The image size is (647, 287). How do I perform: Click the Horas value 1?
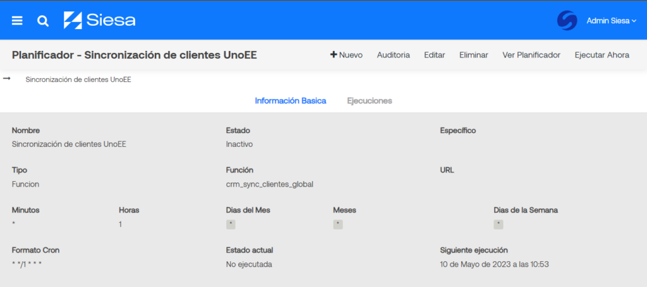pos(121,225)
